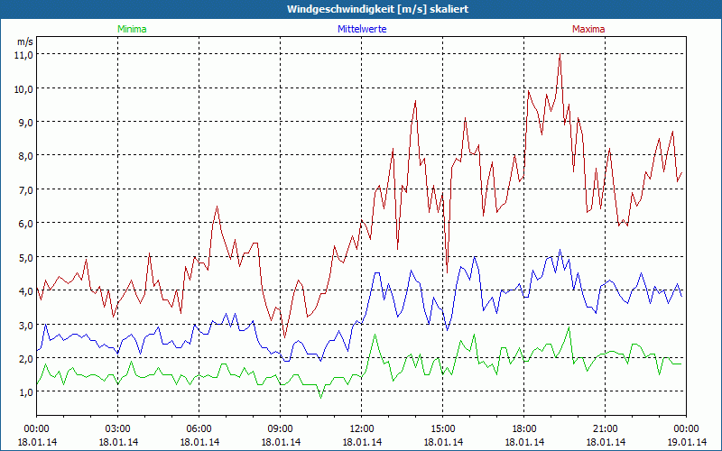Pick the 18:00 time axis marker
The width and height of the screenshot is (722, 451).
click(524, 428)
